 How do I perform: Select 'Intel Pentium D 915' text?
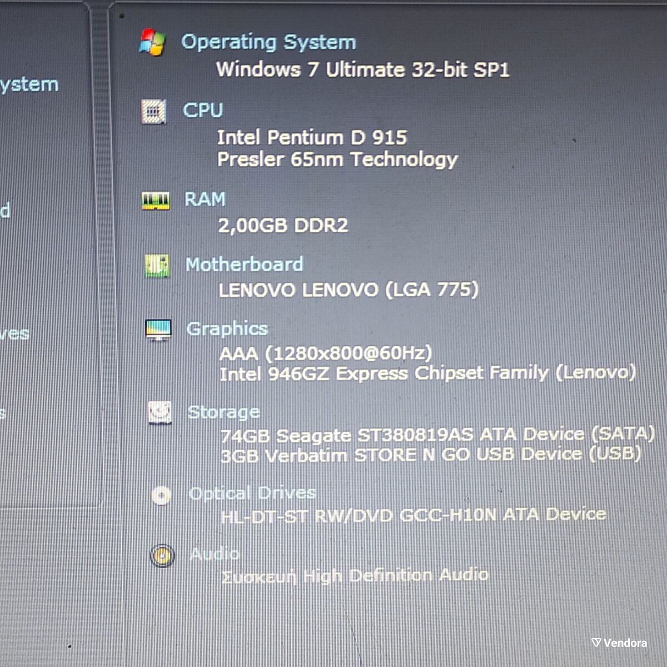point(312,137)
